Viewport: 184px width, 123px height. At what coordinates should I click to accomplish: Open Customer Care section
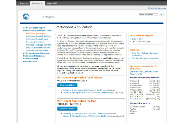tap(30, 61)
